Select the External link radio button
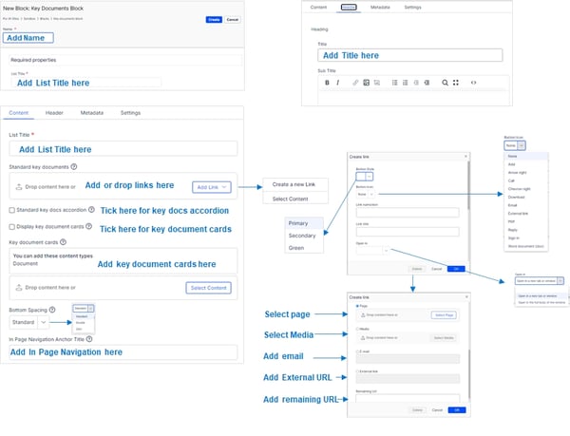This screenshot has height=436, width=570. [358, 371]
